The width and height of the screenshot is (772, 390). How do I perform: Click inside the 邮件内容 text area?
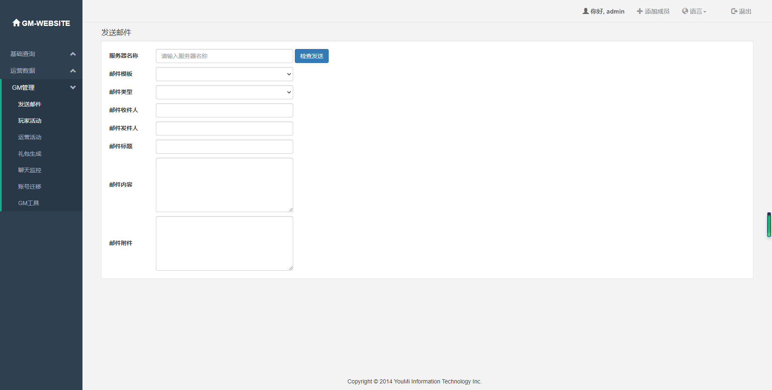point(224,185)
